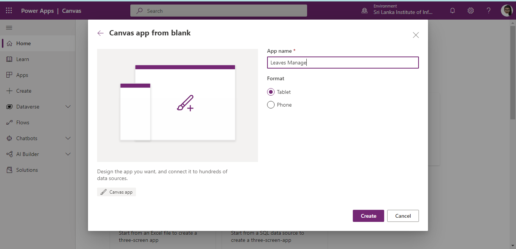Expand the Dataverse menu chevron
Screen dimensions: 516x249
(x=68, y=107)
